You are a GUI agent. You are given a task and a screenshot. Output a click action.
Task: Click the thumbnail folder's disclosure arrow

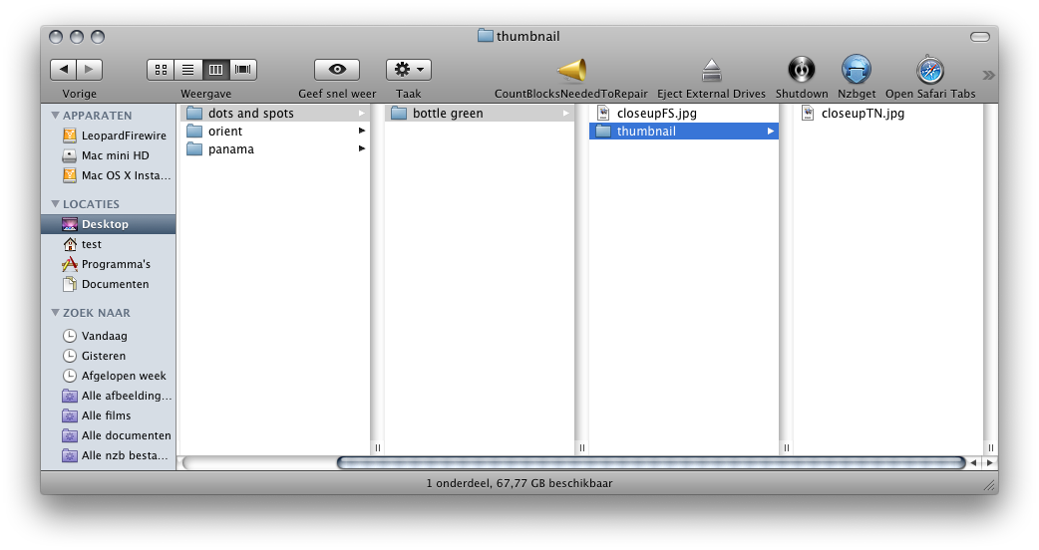pyautogui.click(x=771, y=132)
